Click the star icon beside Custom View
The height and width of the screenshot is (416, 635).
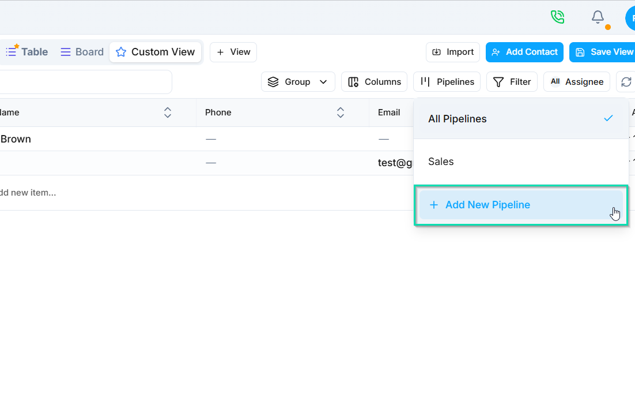121,52
